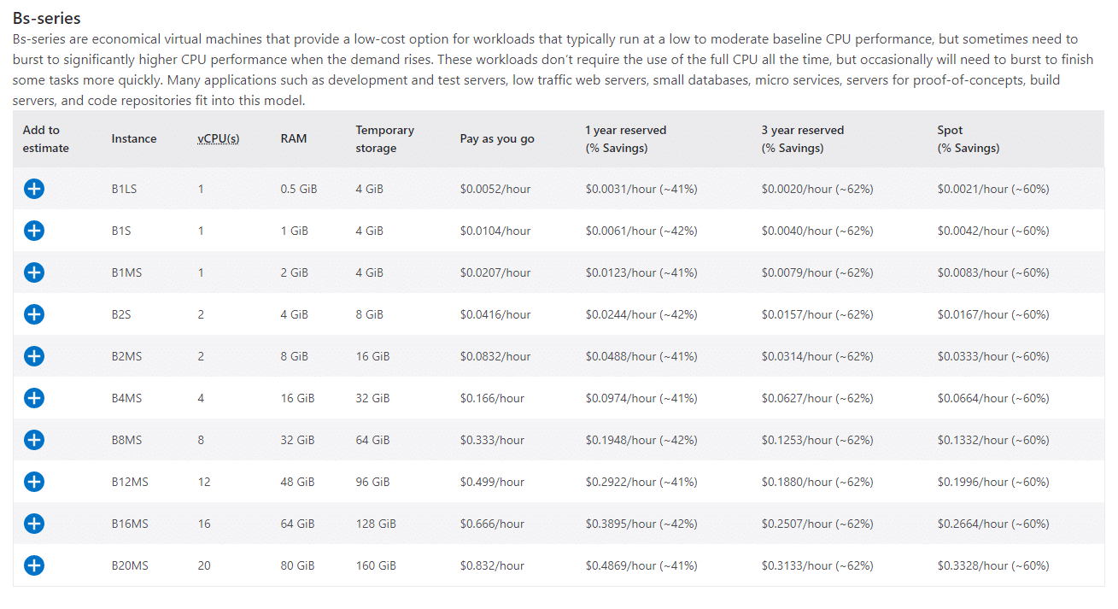
Task: Click the vCPU(s) column header
Action: click(x=218, y=139)
